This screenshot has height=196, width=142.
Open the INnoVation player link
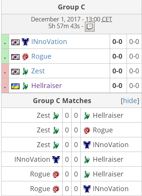[49, 42]
